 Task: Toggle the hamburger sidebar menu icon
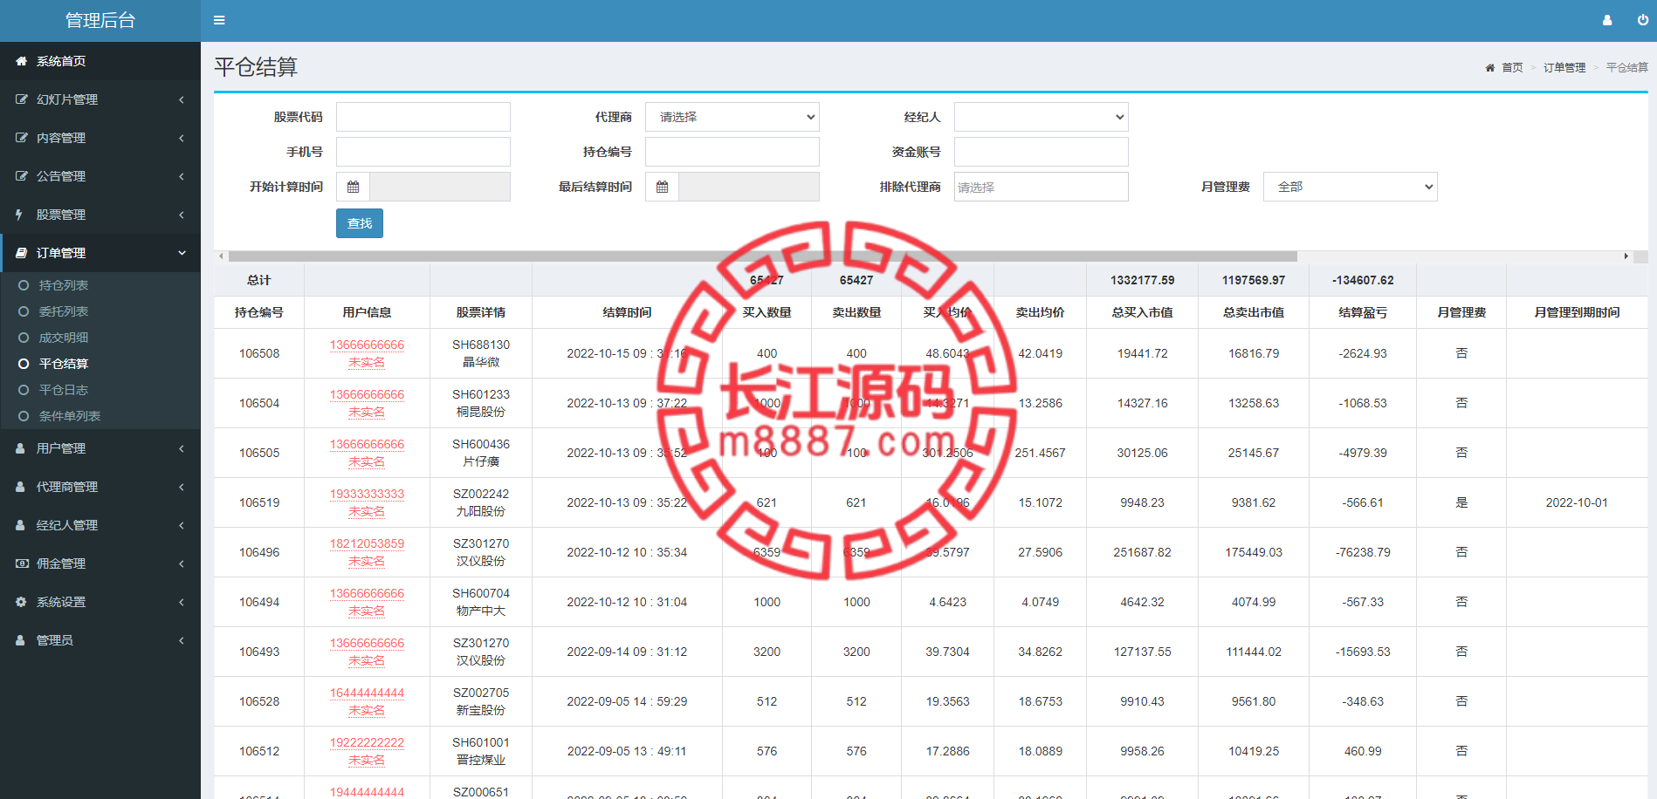[x=219, y=20]
